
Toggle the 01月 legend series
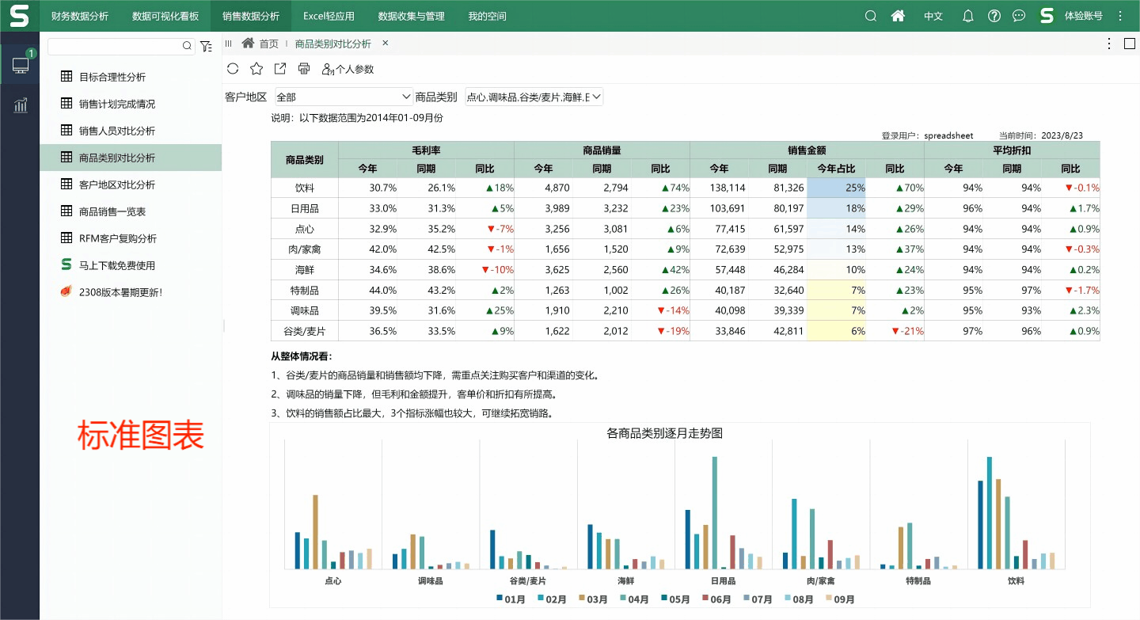(x=511, y=599)
